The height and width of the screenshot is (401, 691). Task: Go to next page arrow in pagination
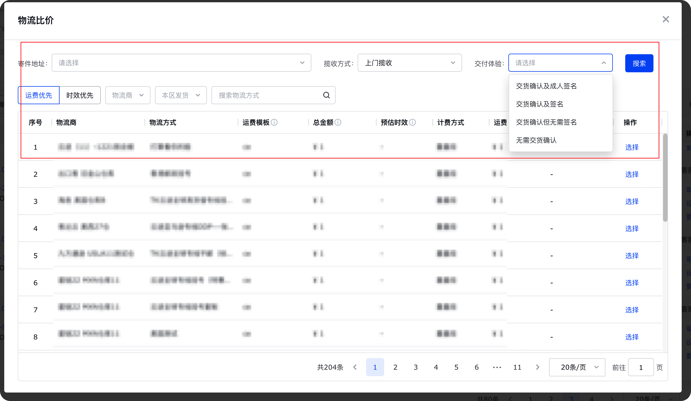[x=537, y=367]
